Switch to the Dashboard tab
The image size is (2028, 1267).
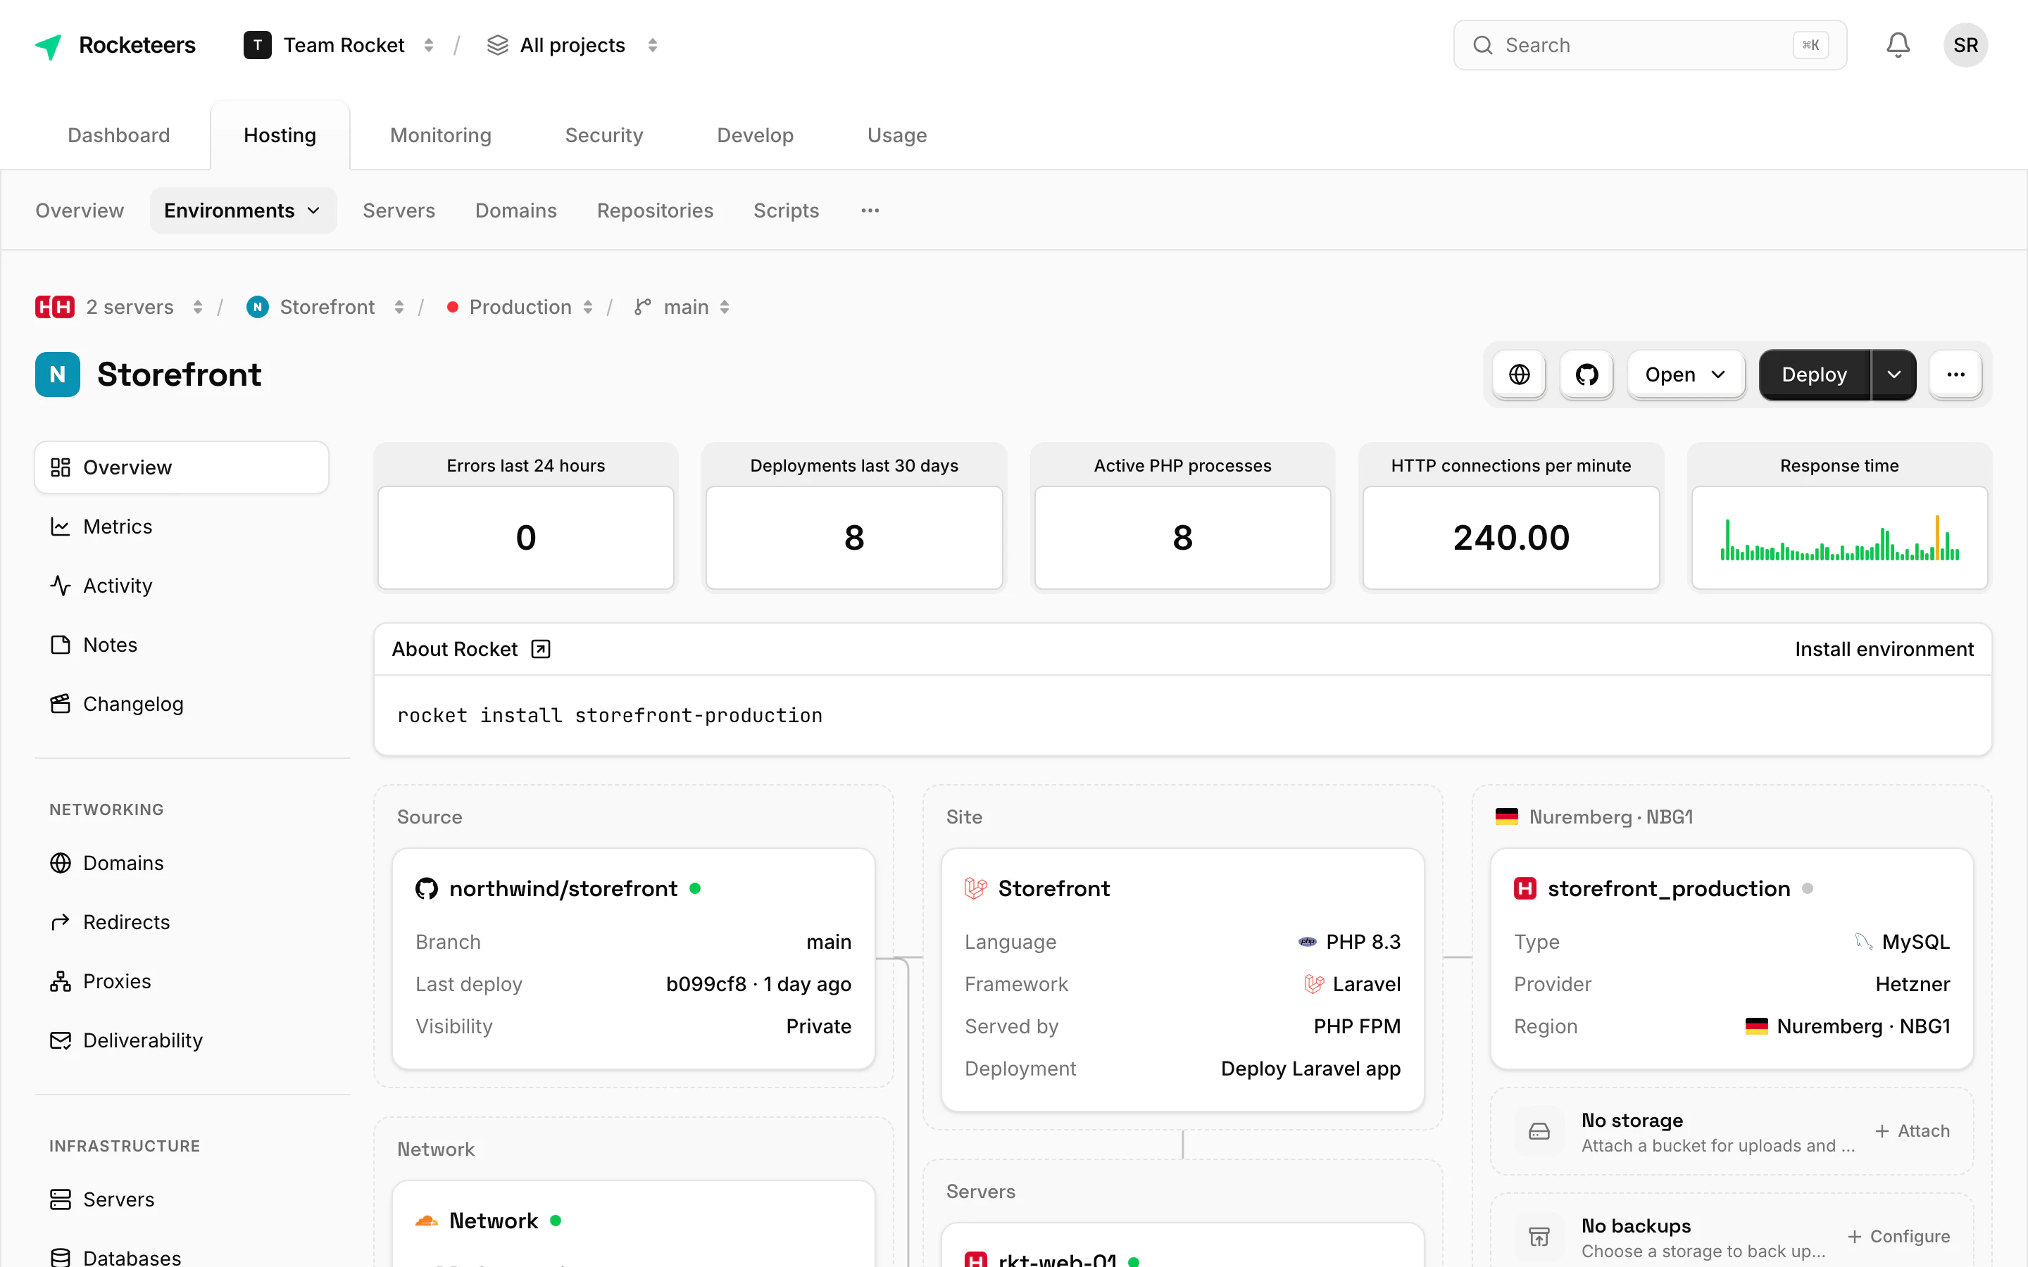point(119,135)
